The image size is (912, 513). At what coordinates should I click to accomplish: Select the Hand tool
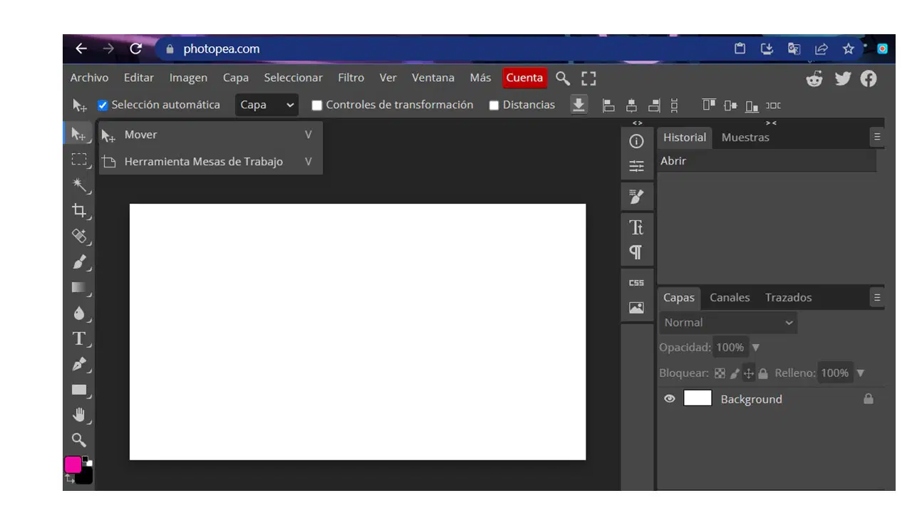pos(79,415)
